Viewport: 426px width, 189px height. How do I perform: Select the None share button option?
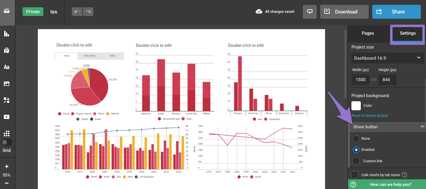click(x=356, y=139)
